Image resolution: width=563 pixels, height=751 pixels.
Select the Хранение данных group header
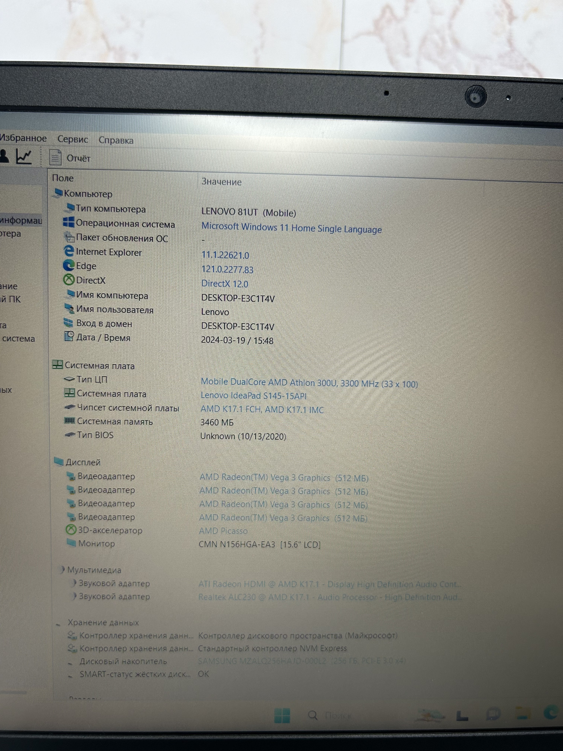[97, 622]
